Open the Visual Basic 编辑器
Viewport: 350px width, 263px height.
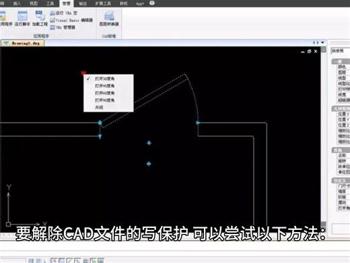(x=71, y=20)
